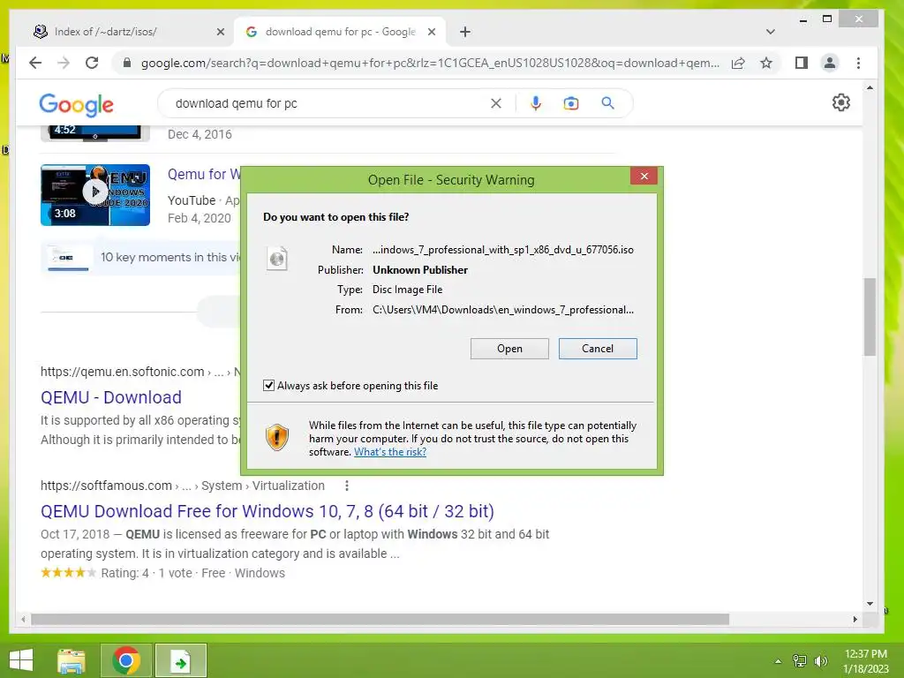Click the 'Disc Image File' type text
Image resolution: width=904 pixels, height=678 pixels.
click(x=408, y=290)
